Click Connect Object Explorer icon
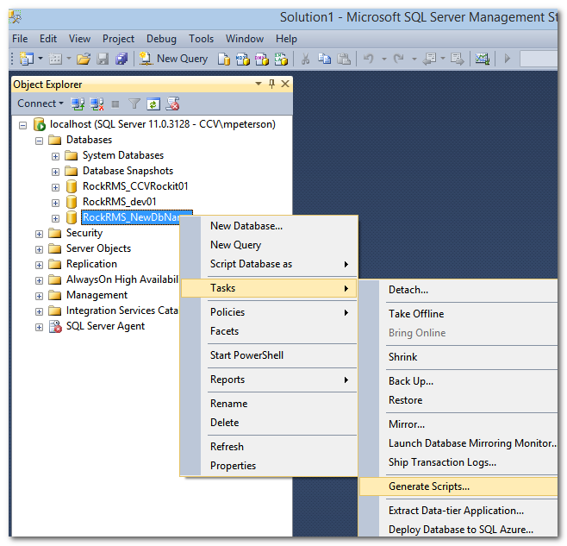This screenshot has width=567, height=546. (78, 104)
